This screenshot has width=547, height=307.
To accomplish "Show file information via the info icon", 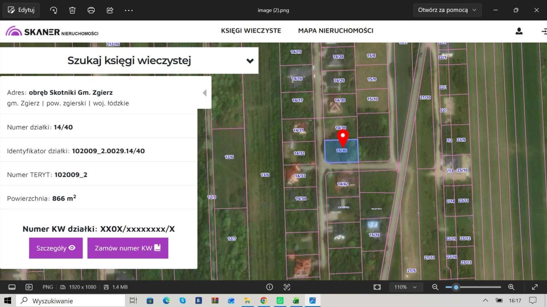I will 270,287.
